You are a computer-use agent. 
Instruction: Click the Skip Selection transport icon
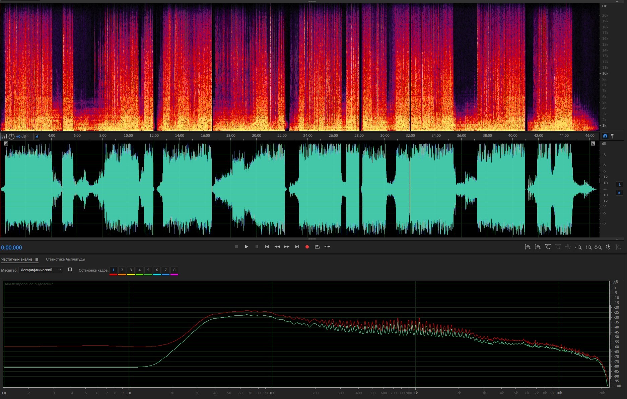327,247
